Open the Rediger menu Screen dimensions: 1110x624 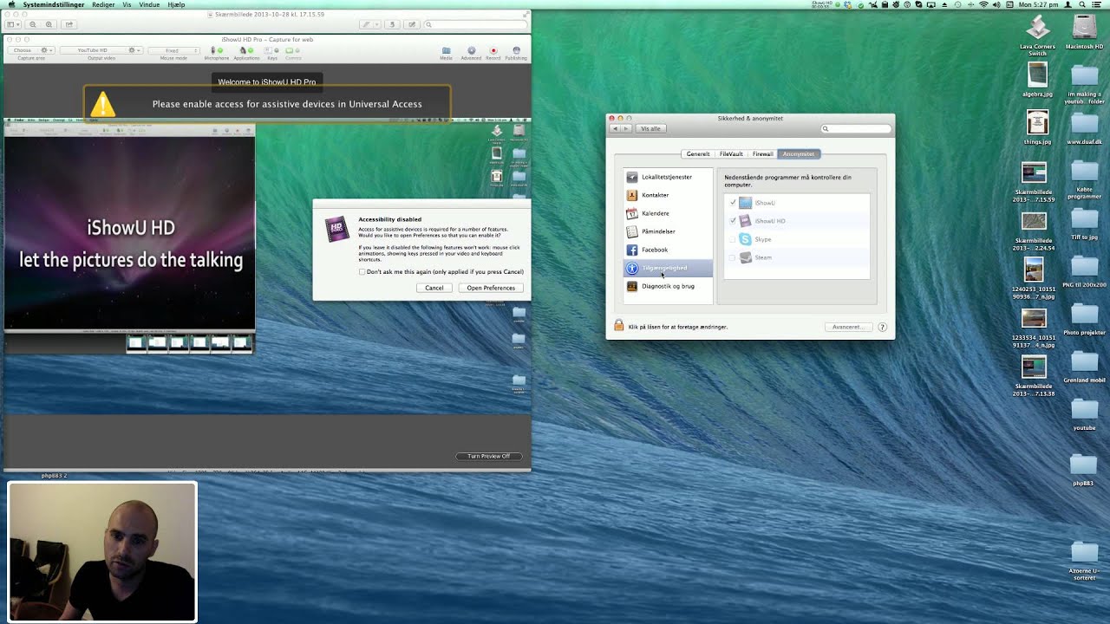(103, 4)
